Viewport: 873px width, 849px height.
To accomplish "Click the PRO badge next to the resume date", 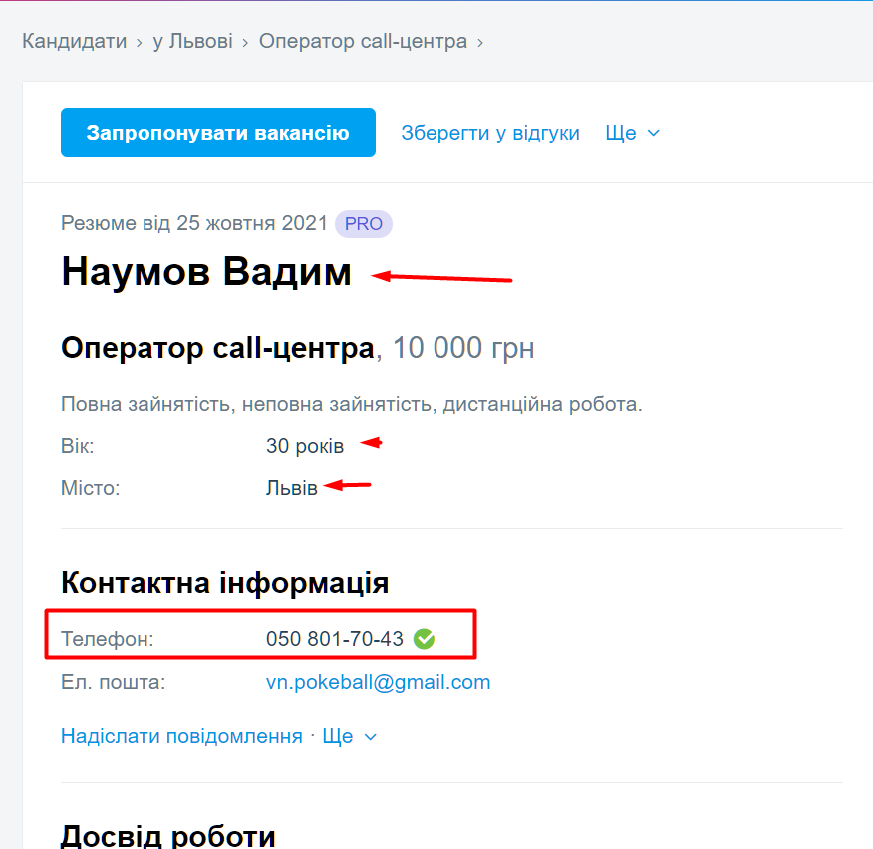I will tap(364, 224).
